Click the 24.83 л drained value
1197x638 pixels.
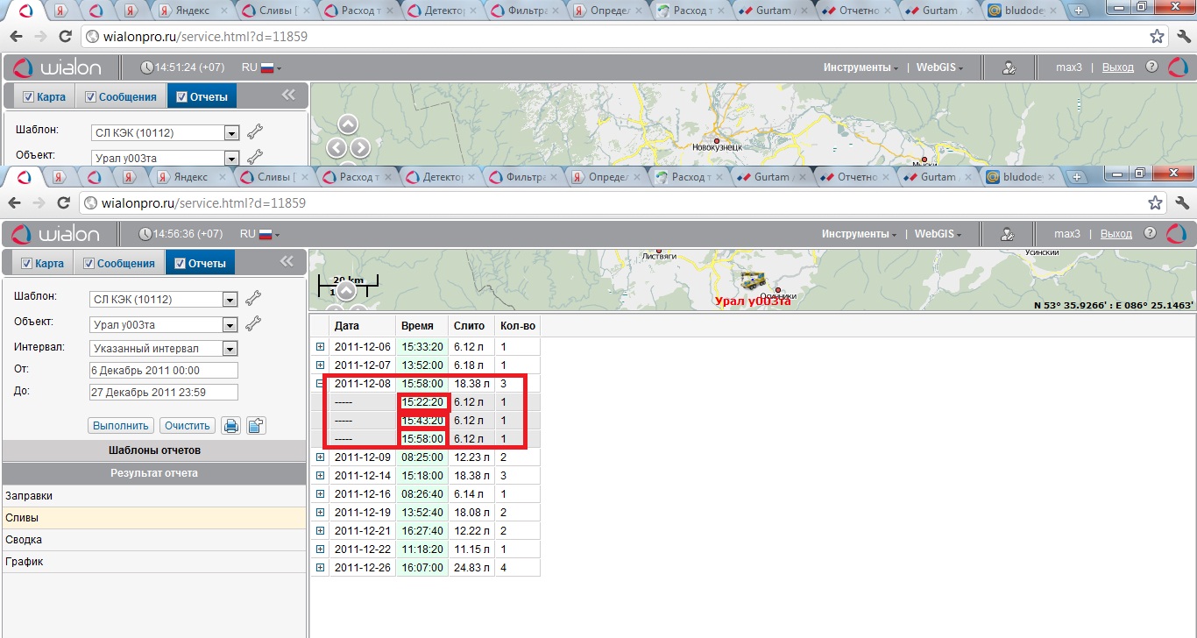[471, 568]
